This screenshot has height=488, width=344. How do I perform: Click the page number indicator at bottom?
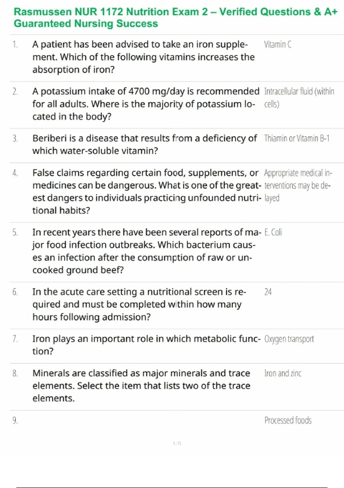point(177,444)
